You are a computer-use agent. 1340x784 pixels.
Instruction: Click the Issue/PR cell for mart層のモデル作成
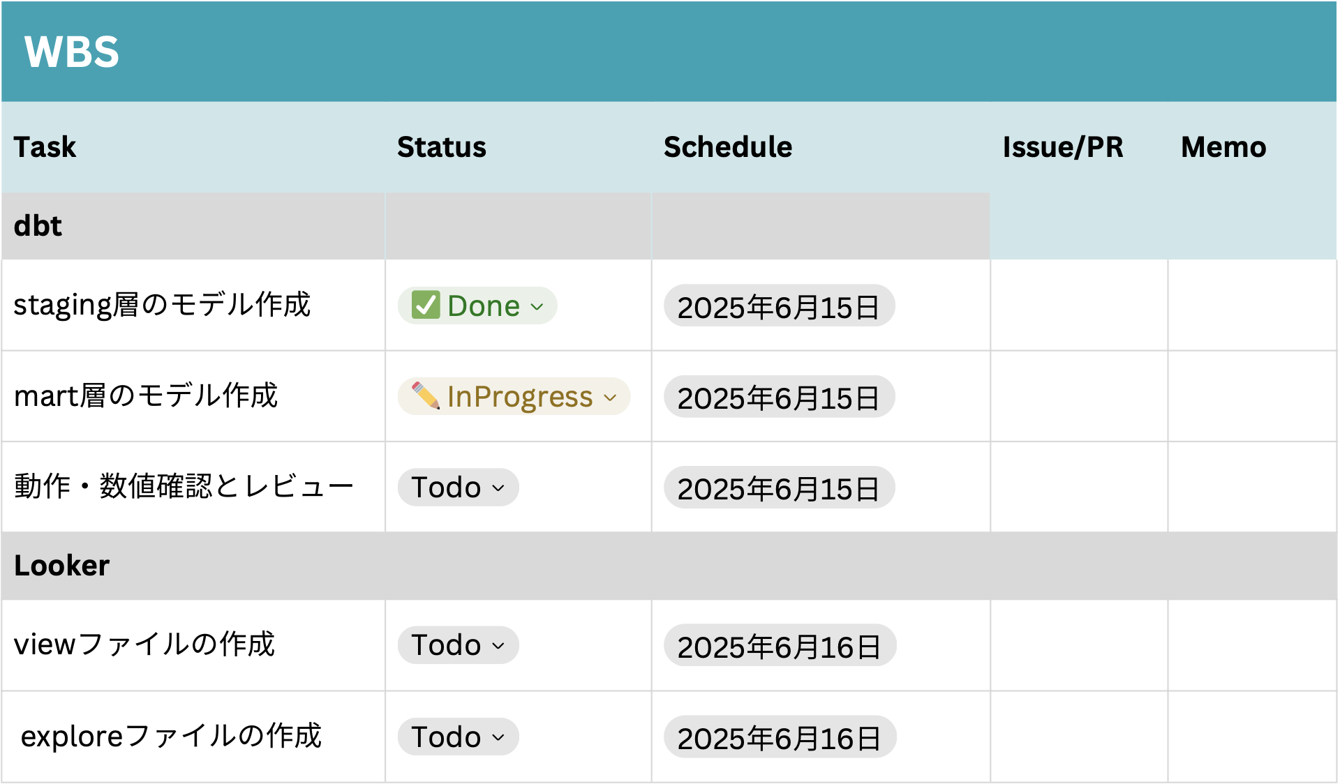tap(1079, 396)
